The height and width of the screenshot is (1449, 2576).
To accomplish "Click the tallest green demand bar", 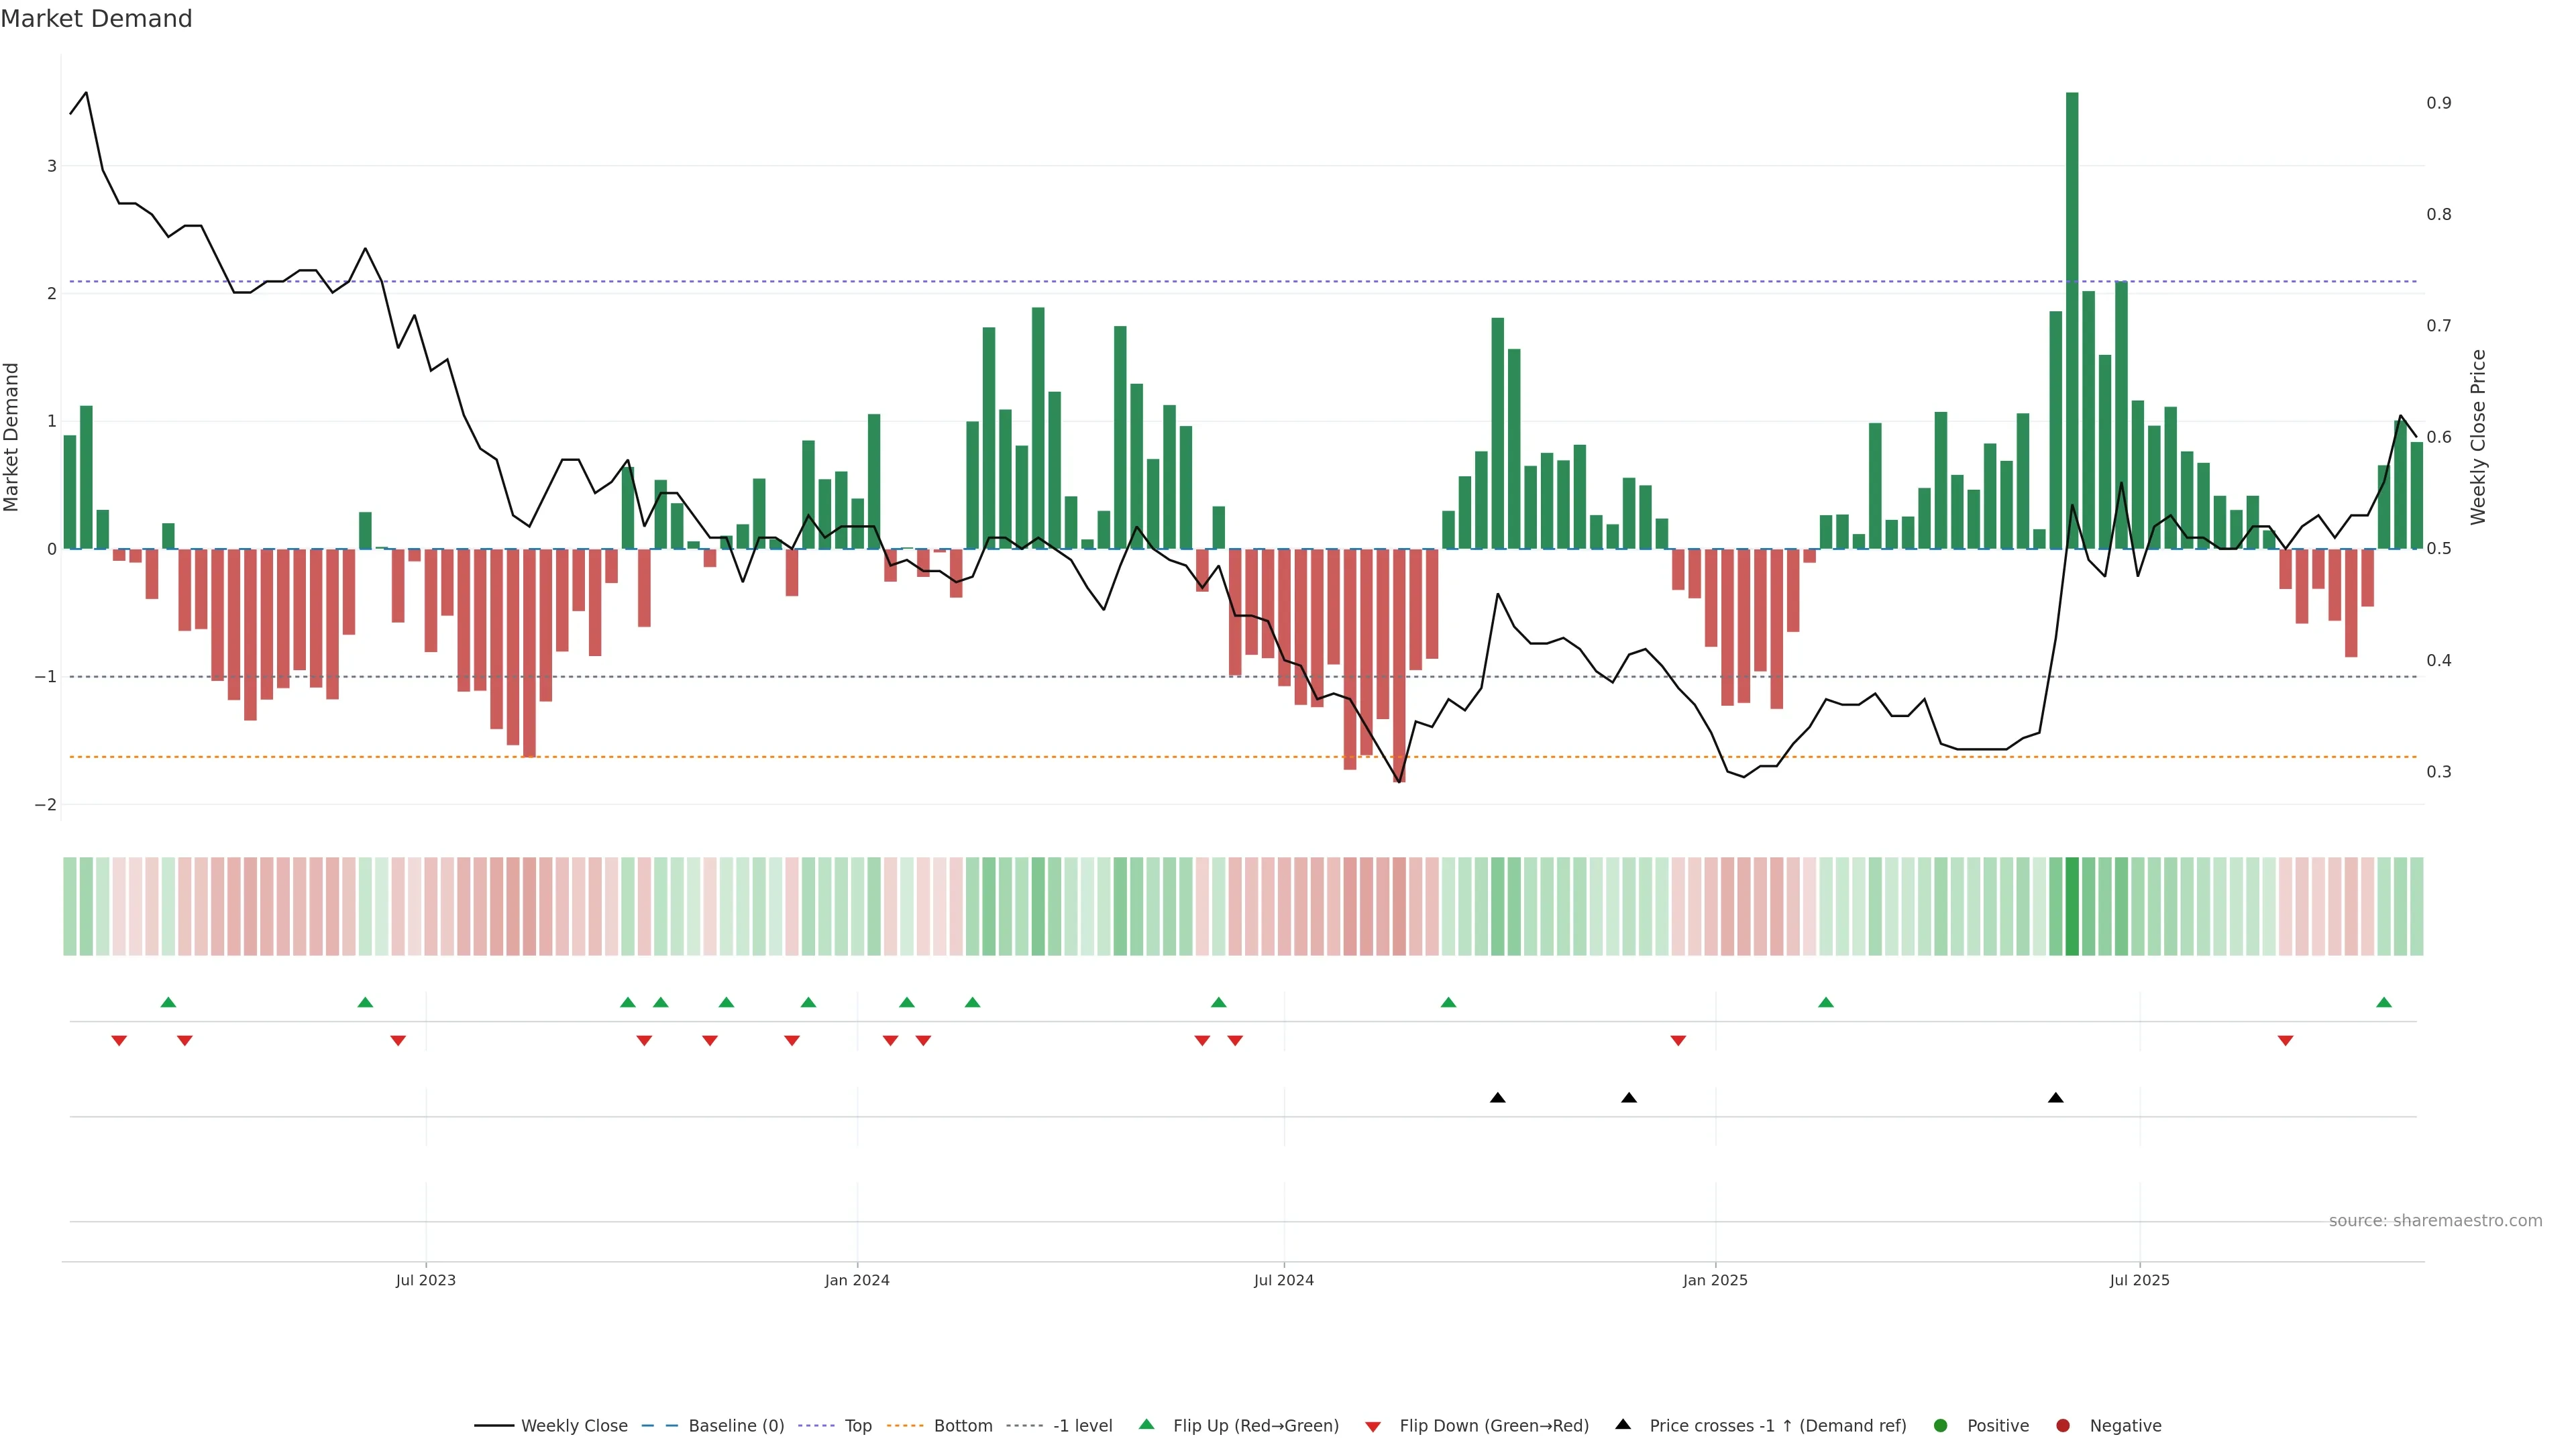I will (2072, 320).
